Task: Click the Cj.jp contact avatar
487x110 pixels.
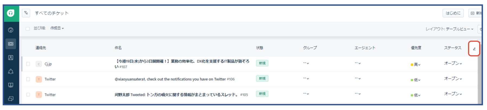Action: pyautogui.click(x=39, y=64)
